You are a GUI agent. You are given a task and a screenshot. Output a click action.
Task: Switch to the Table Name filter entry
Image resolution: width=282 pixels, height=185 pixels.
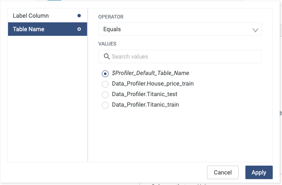tap(42, 29)
